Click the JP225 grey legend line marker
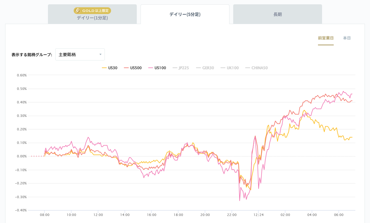 tap(175, 68)
